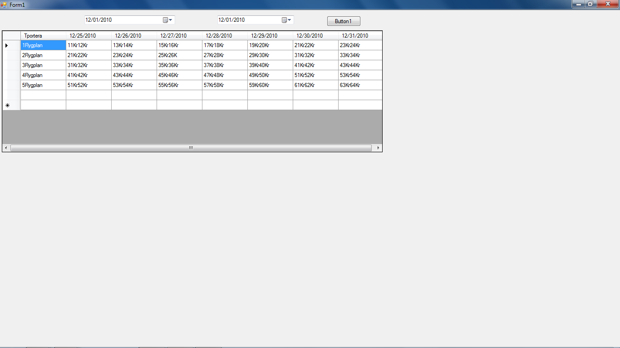Open the calendar icon on the first date picker

(x=166, y=19)
